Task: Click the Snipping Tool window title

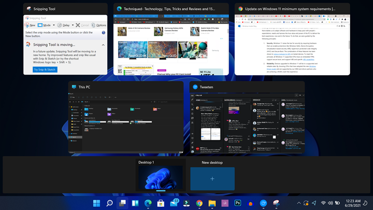Action: click(44, 9)
